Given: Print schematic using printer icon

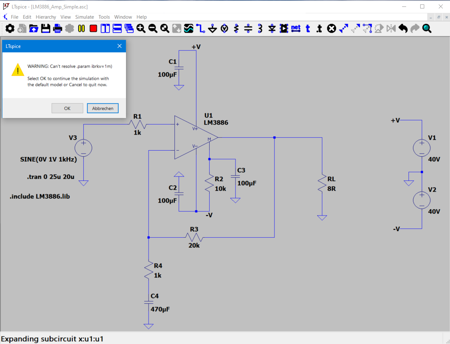Looking at the screenshot, I should click(58, 29).
